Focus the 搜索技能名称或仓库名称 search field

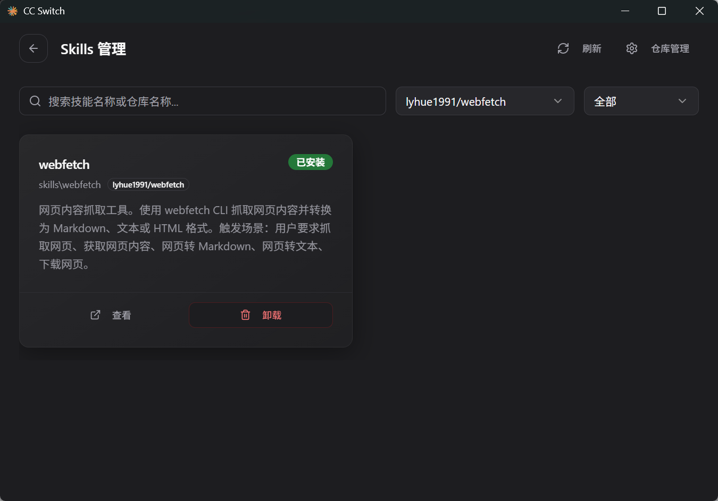pos(213,101)
